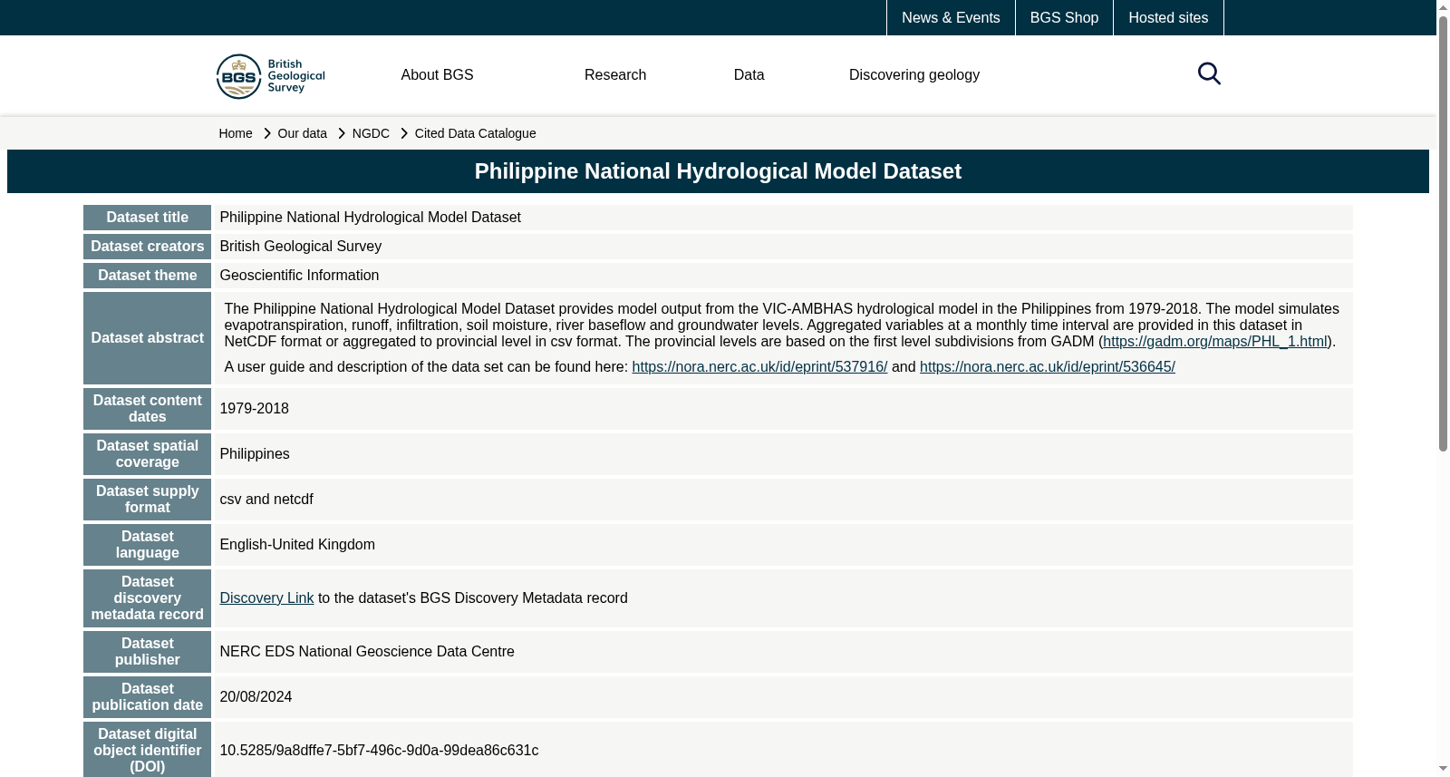The height and width of the screenshot is (777, 1450).
Task: Click the publication date 20/08/2024
Action: coord(256,697)
